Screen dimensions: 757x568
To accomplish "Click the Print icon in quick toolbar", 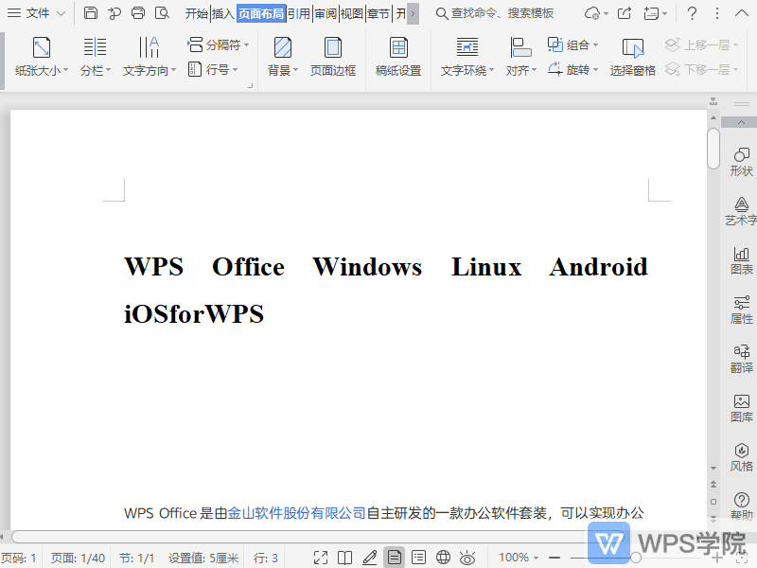I will tap(138, 13).
